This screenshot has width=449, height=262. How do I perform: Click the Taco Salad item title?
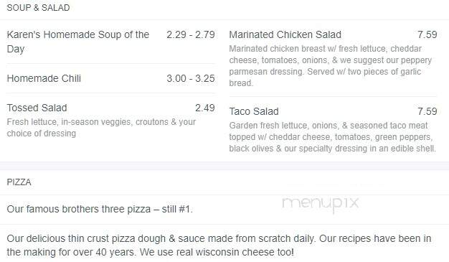254,111
